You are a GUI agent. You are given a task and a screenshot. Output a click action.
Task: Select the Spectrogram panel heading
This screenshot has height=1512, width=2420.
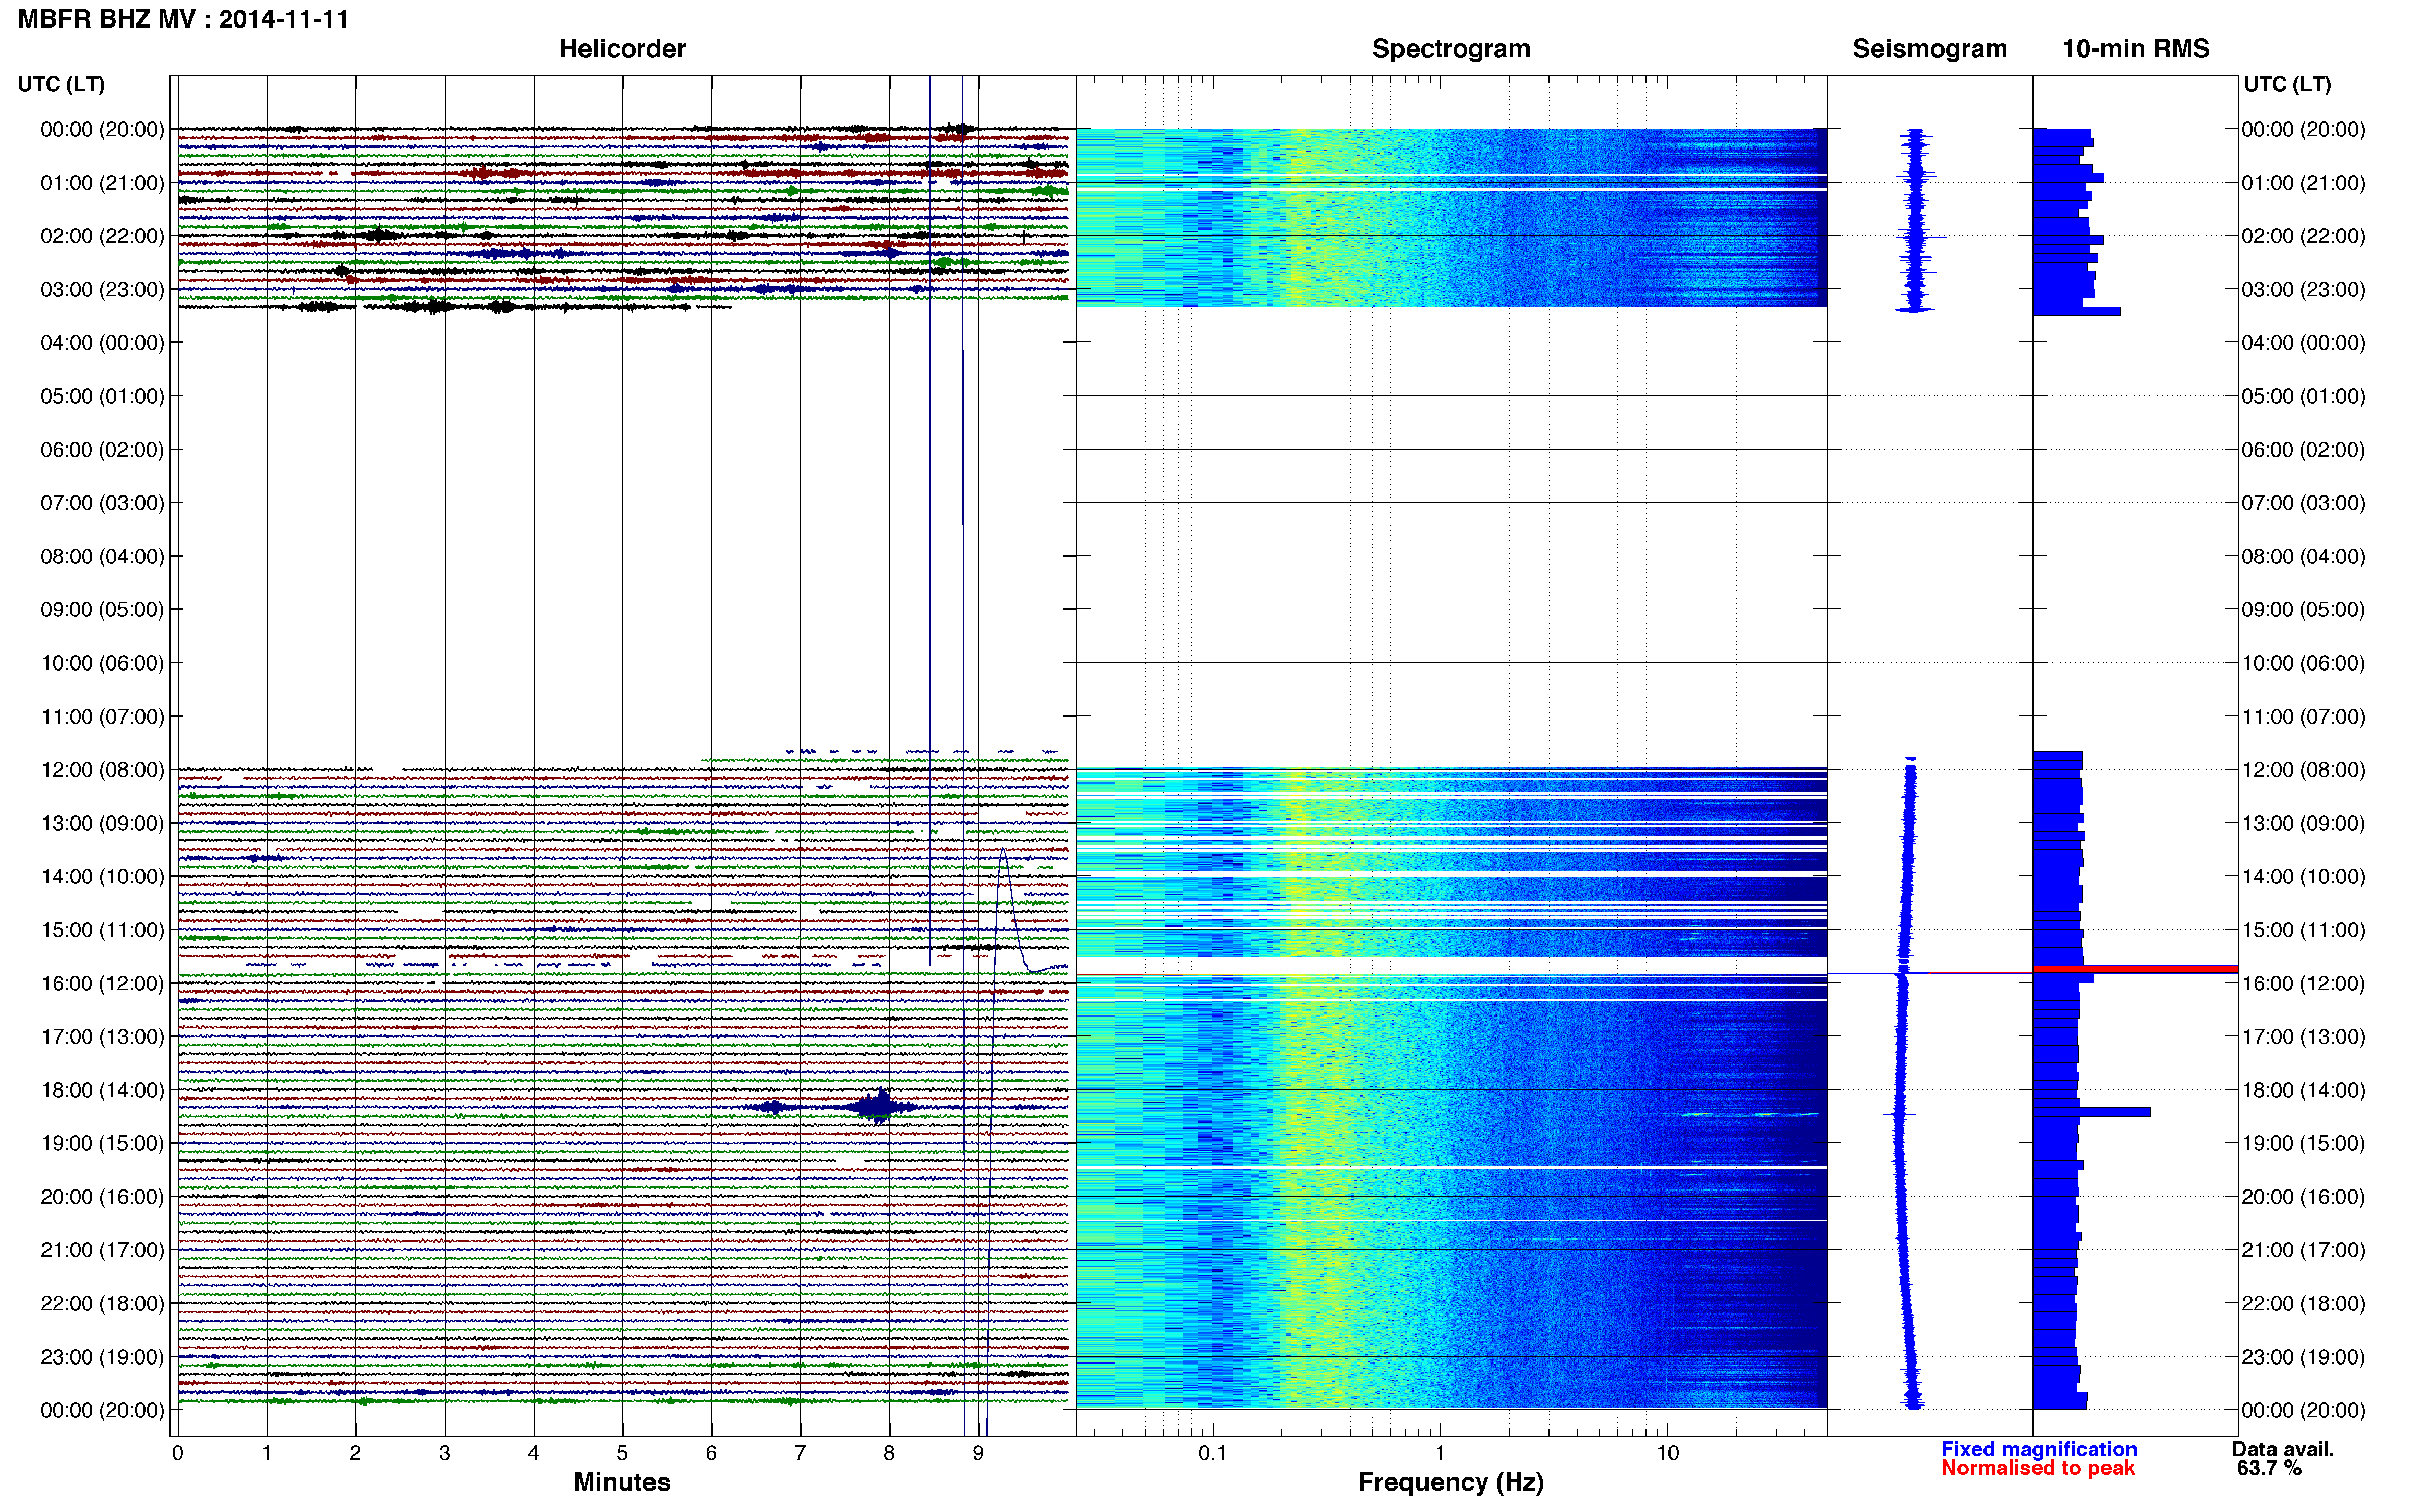(x=1450, y=49)
